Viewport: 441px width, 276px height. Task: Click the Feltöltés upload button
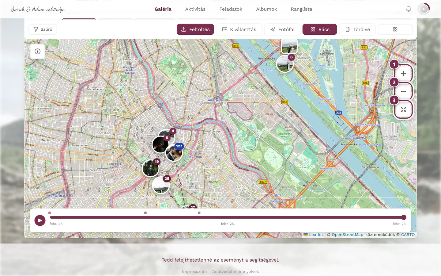point(195,29)
